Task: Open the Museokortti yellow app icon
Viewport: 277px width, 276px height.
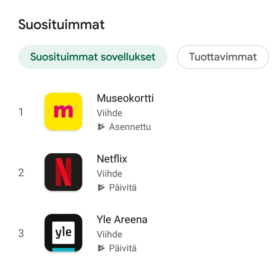Action: pyautogui.click(x=63, y=112)
